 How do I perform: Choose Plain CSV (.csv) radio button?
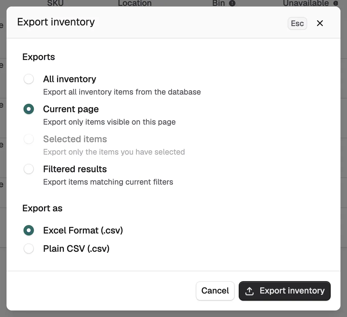pyautogui.click(x=29, y=249)
